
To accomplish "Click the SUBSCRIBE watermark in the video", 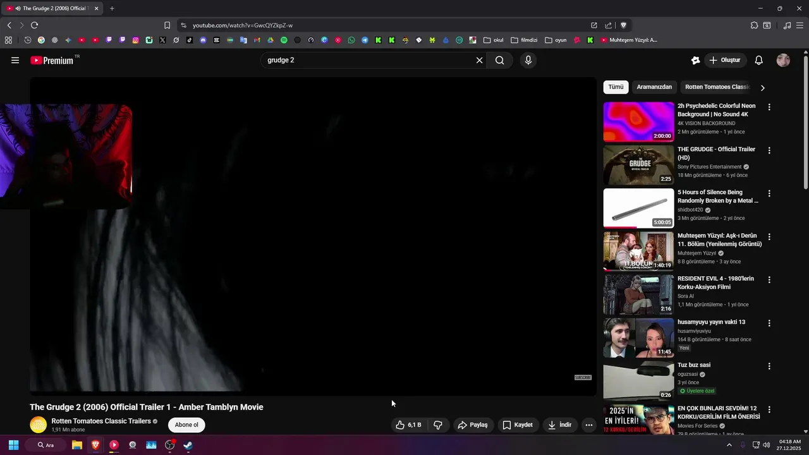I will (x=583, y=377).
